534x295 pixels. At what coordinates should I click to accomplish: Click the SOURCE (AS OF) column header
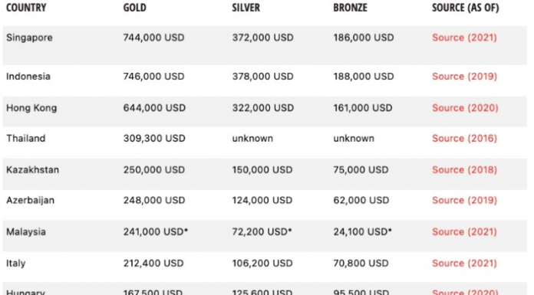pyautogui.click(x=466, y=8)
